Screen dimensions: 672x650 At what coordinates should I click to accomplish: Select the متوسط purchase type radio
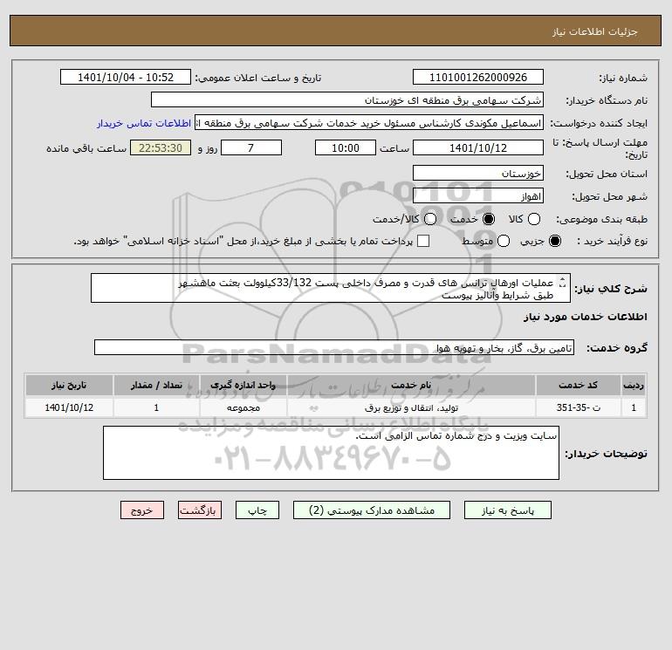pos(504,241)
